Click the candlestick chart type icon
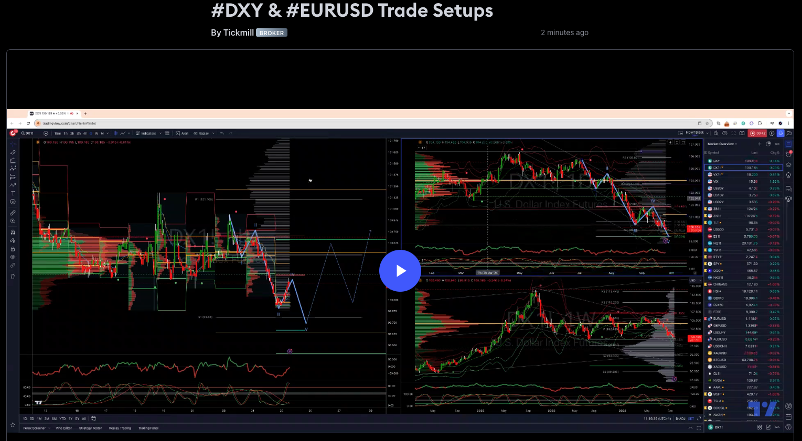The image size is (802, 441). pyautogui.click(x=116, y=133)
